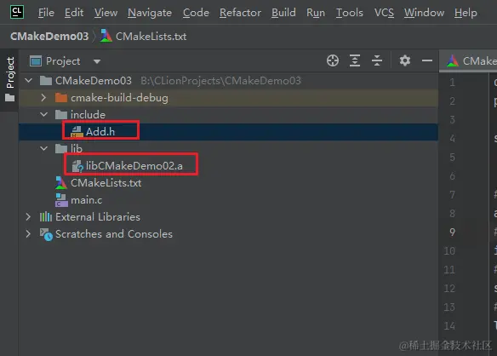Image resolution: width=497 pixels, height=356 pixels.
Task: Open the VCS menu
Action: [384, 13]
